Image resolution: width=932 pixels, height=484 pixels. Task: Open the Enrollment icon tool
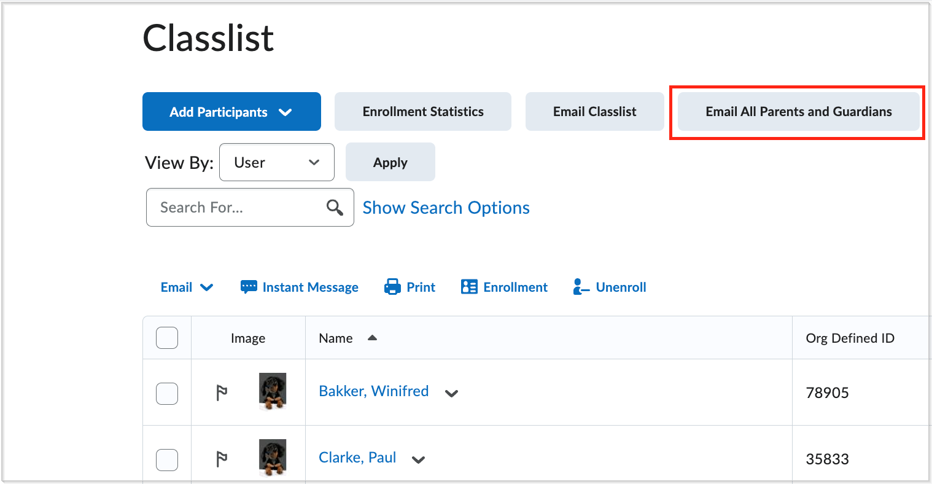tap(469, 286)
